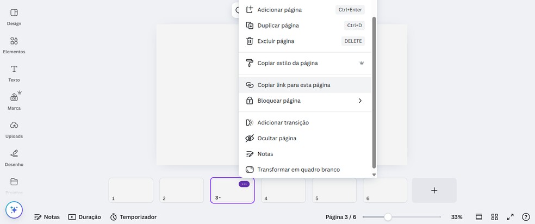The width and height of the screenshot is (535, 224).
Task: Click the Canva magic assistant sparkle button
Action: pyautogui.click(x=14, y=210)
